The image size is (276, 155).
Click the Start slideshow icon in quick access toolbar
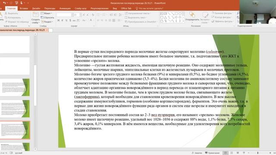pos(16,3)
